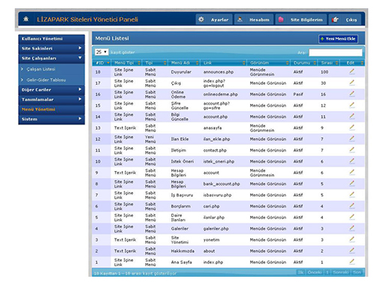
Task: Sort the table by Sırası column
Action: pos(329,63)
